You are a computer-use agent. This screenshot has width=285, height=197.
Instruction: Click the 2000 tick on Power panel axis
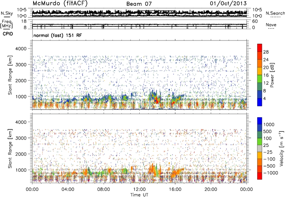point(21,80)
